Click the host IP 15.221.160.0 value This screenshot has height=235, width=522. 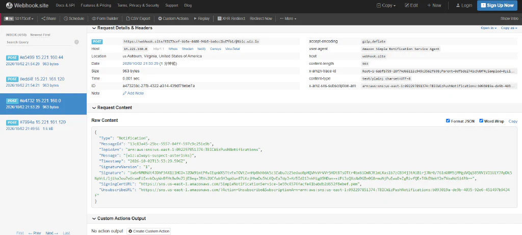[135, 49]
